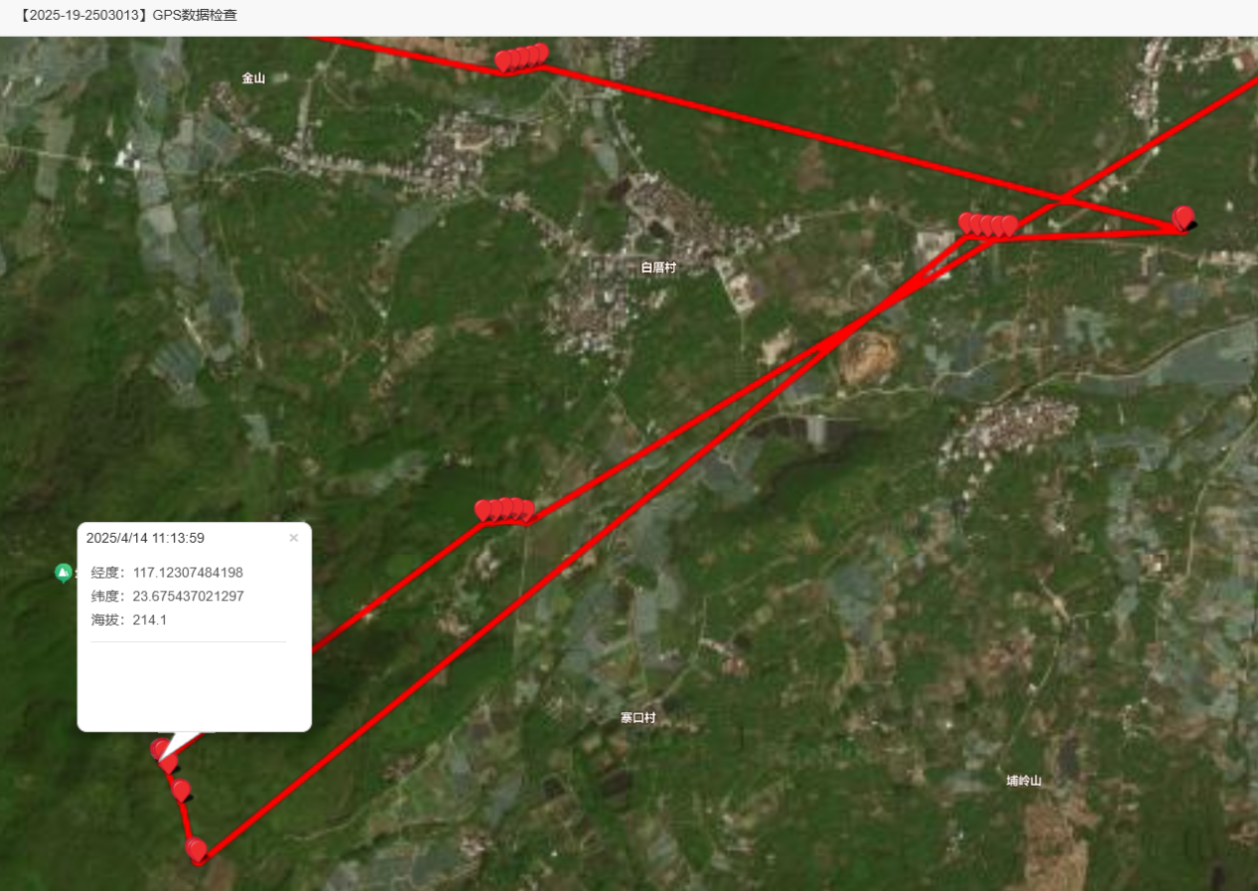Click the latitude value 23.675437021297
This screenshot has height=891, width=1258.
(188, 596)
